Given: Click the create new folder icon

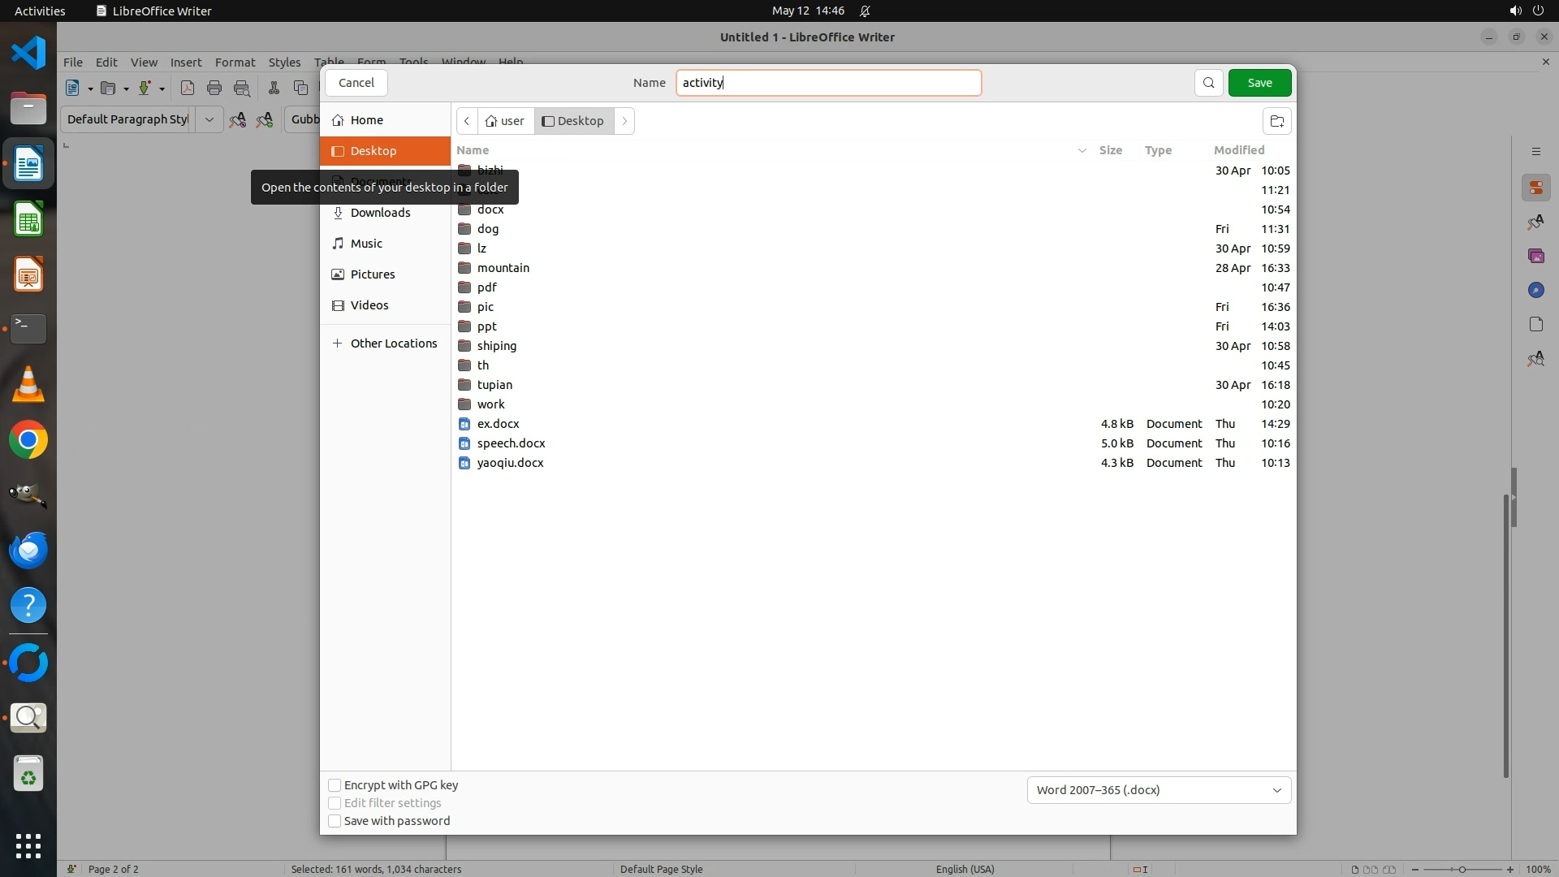Looking at the screenshot, I should [1276, 121].
